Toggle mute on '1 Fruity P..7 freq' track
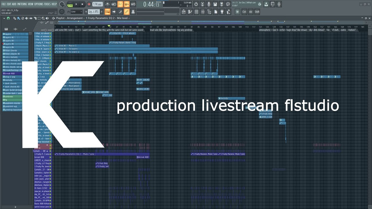 (50, 43)
